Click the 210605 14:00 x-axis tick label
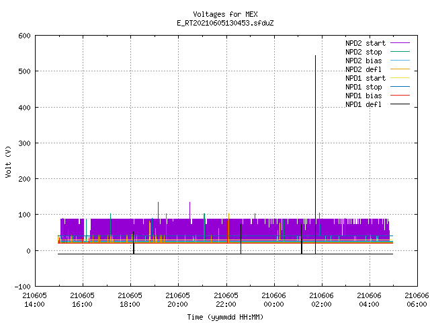 [x=34, y=300]
